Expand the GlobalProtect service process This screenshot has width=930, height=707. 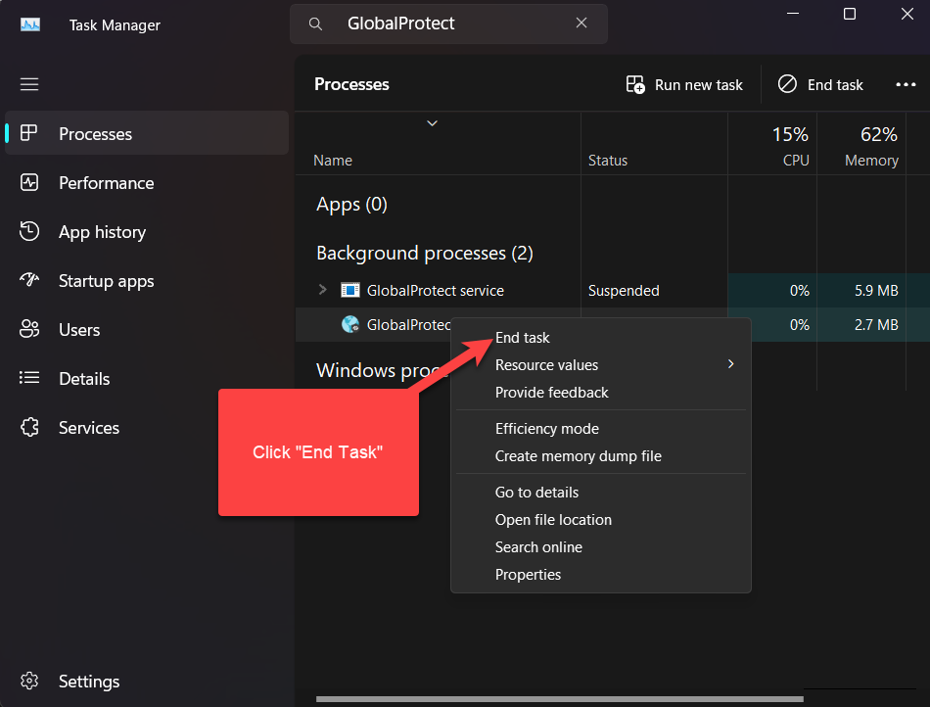[323, 290]
